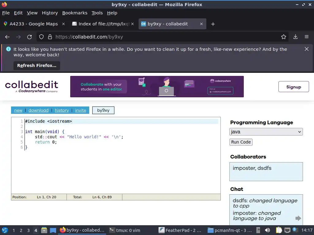Reload the collabedit page
This screenshot has width=314, height=235.
tap(29, 37)
